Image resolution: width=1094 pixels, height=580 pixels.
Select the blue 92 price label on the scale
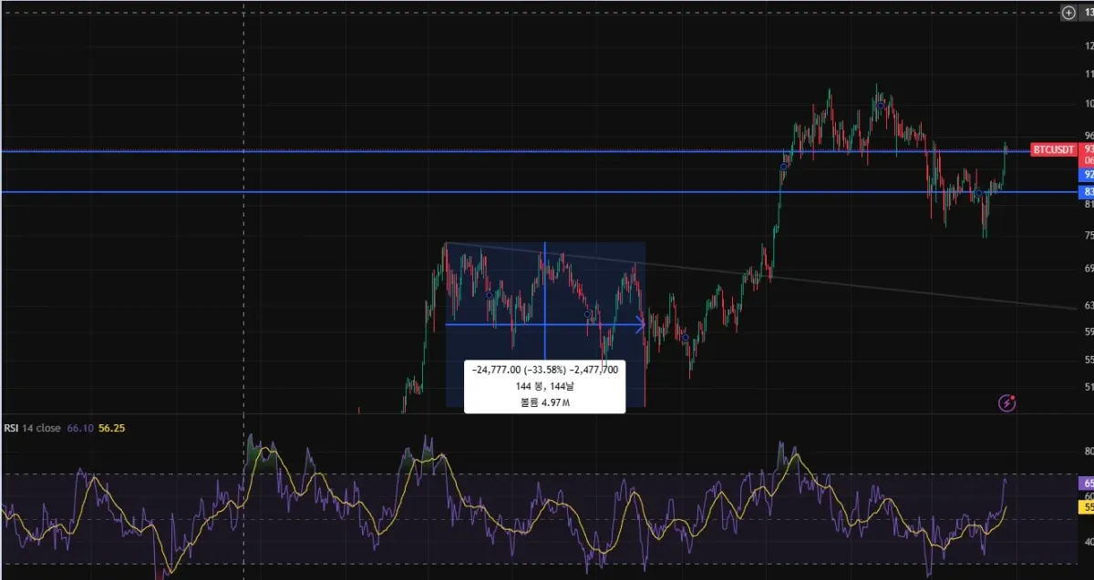tap(1087, 173)
